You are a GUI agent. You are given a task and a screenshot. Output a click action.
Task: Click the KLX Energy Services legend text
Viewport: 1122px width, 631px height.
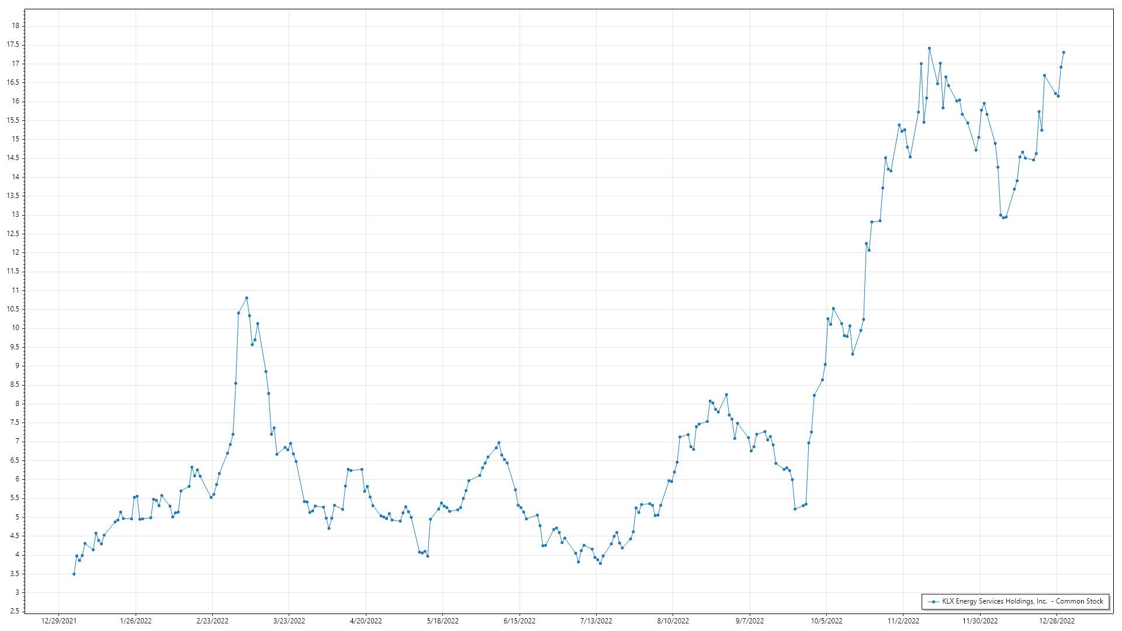1022,601
